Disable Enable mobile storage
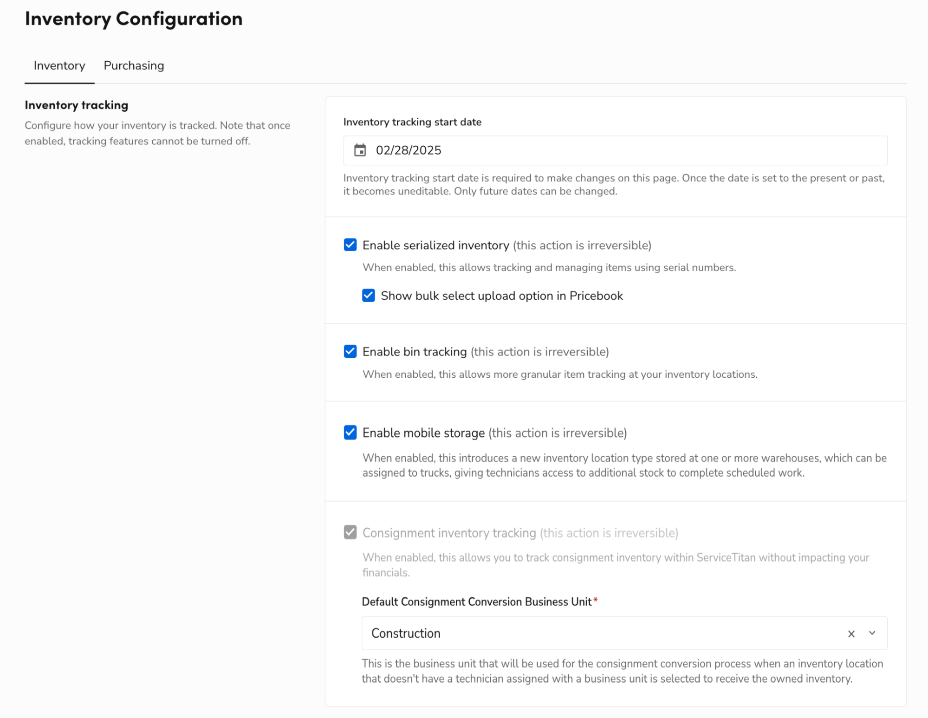This screenshot has width=928, height=718. click(x=350, y=433)
